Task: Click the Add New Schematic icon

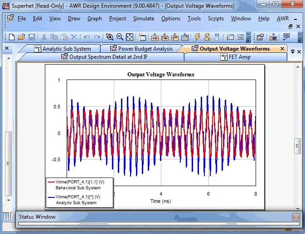Action: pyautogui.click(x=155, y=37)
